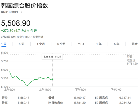
Task: Click the green down arrow beside 4.71%
Action: 28,31
